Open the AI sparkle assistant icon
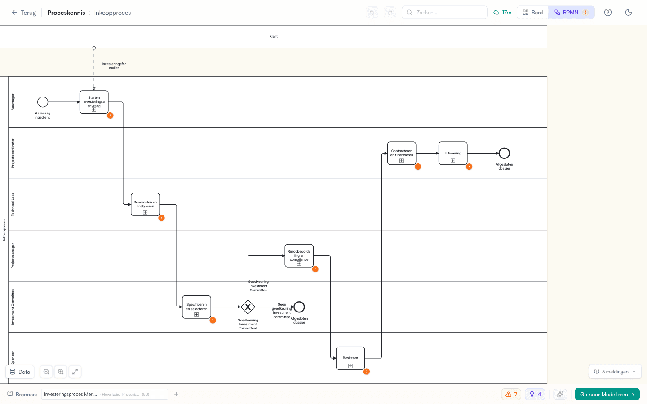Image resolution: width=647 pixels, height=404 pixels. [560, 394]
